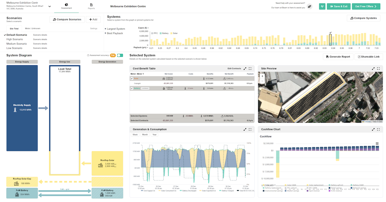
Task: Click Generate Report button
Action: point(338,57)
